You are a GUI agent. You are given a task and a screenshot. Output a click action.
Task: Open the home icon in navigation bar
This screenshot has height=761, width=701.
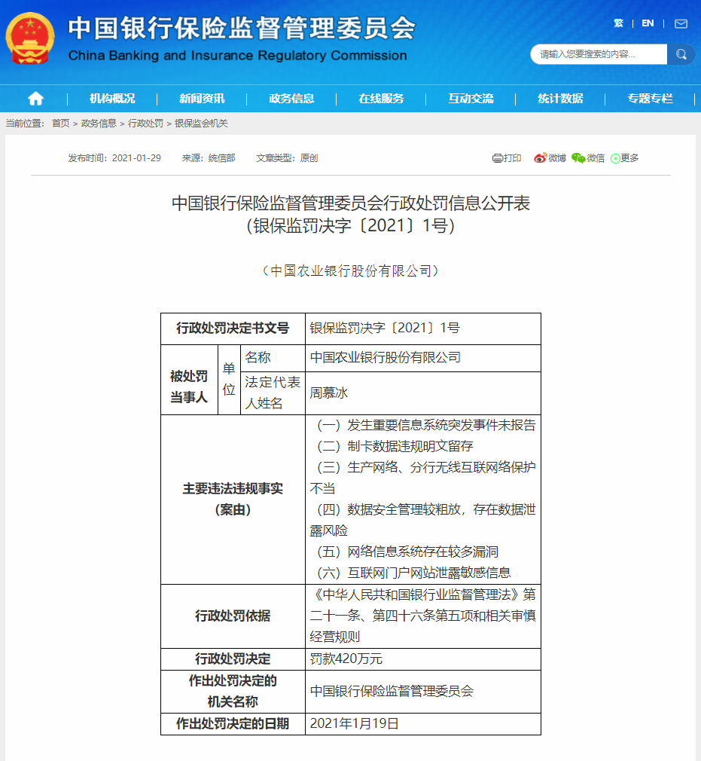tap(35, 99)
